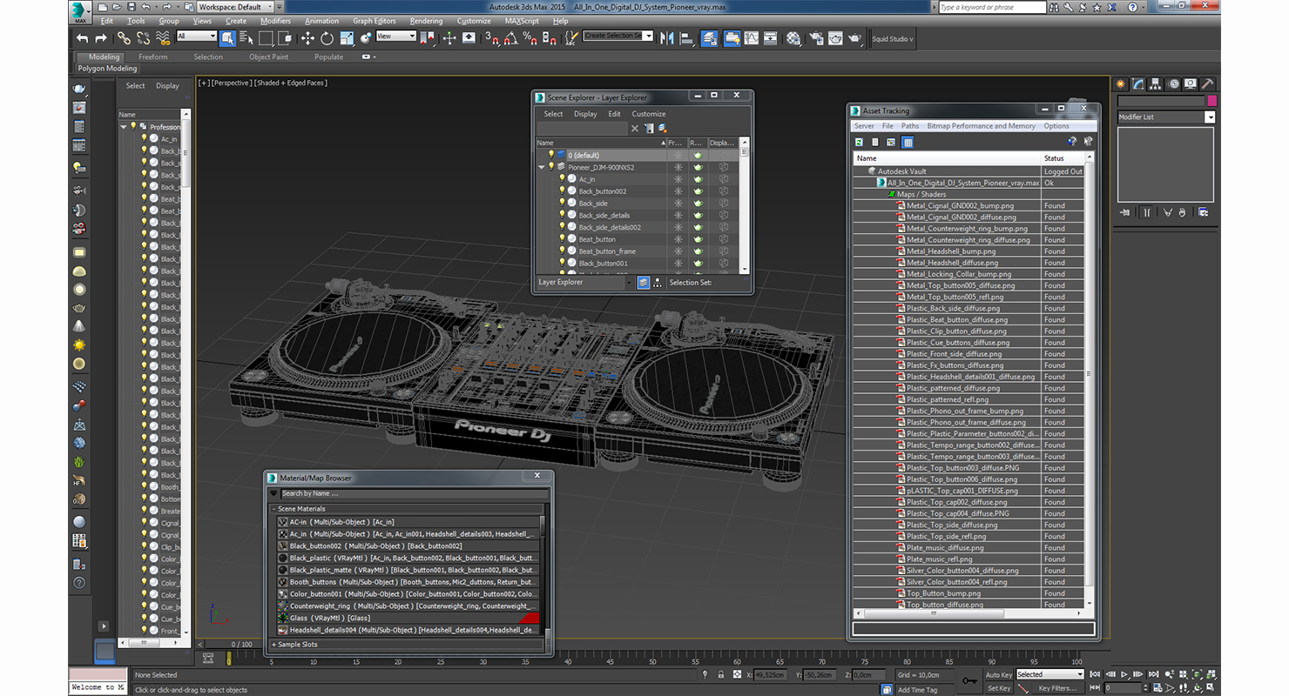Toggle visibility bulb of Back_side in Layer Explorer

562,203
